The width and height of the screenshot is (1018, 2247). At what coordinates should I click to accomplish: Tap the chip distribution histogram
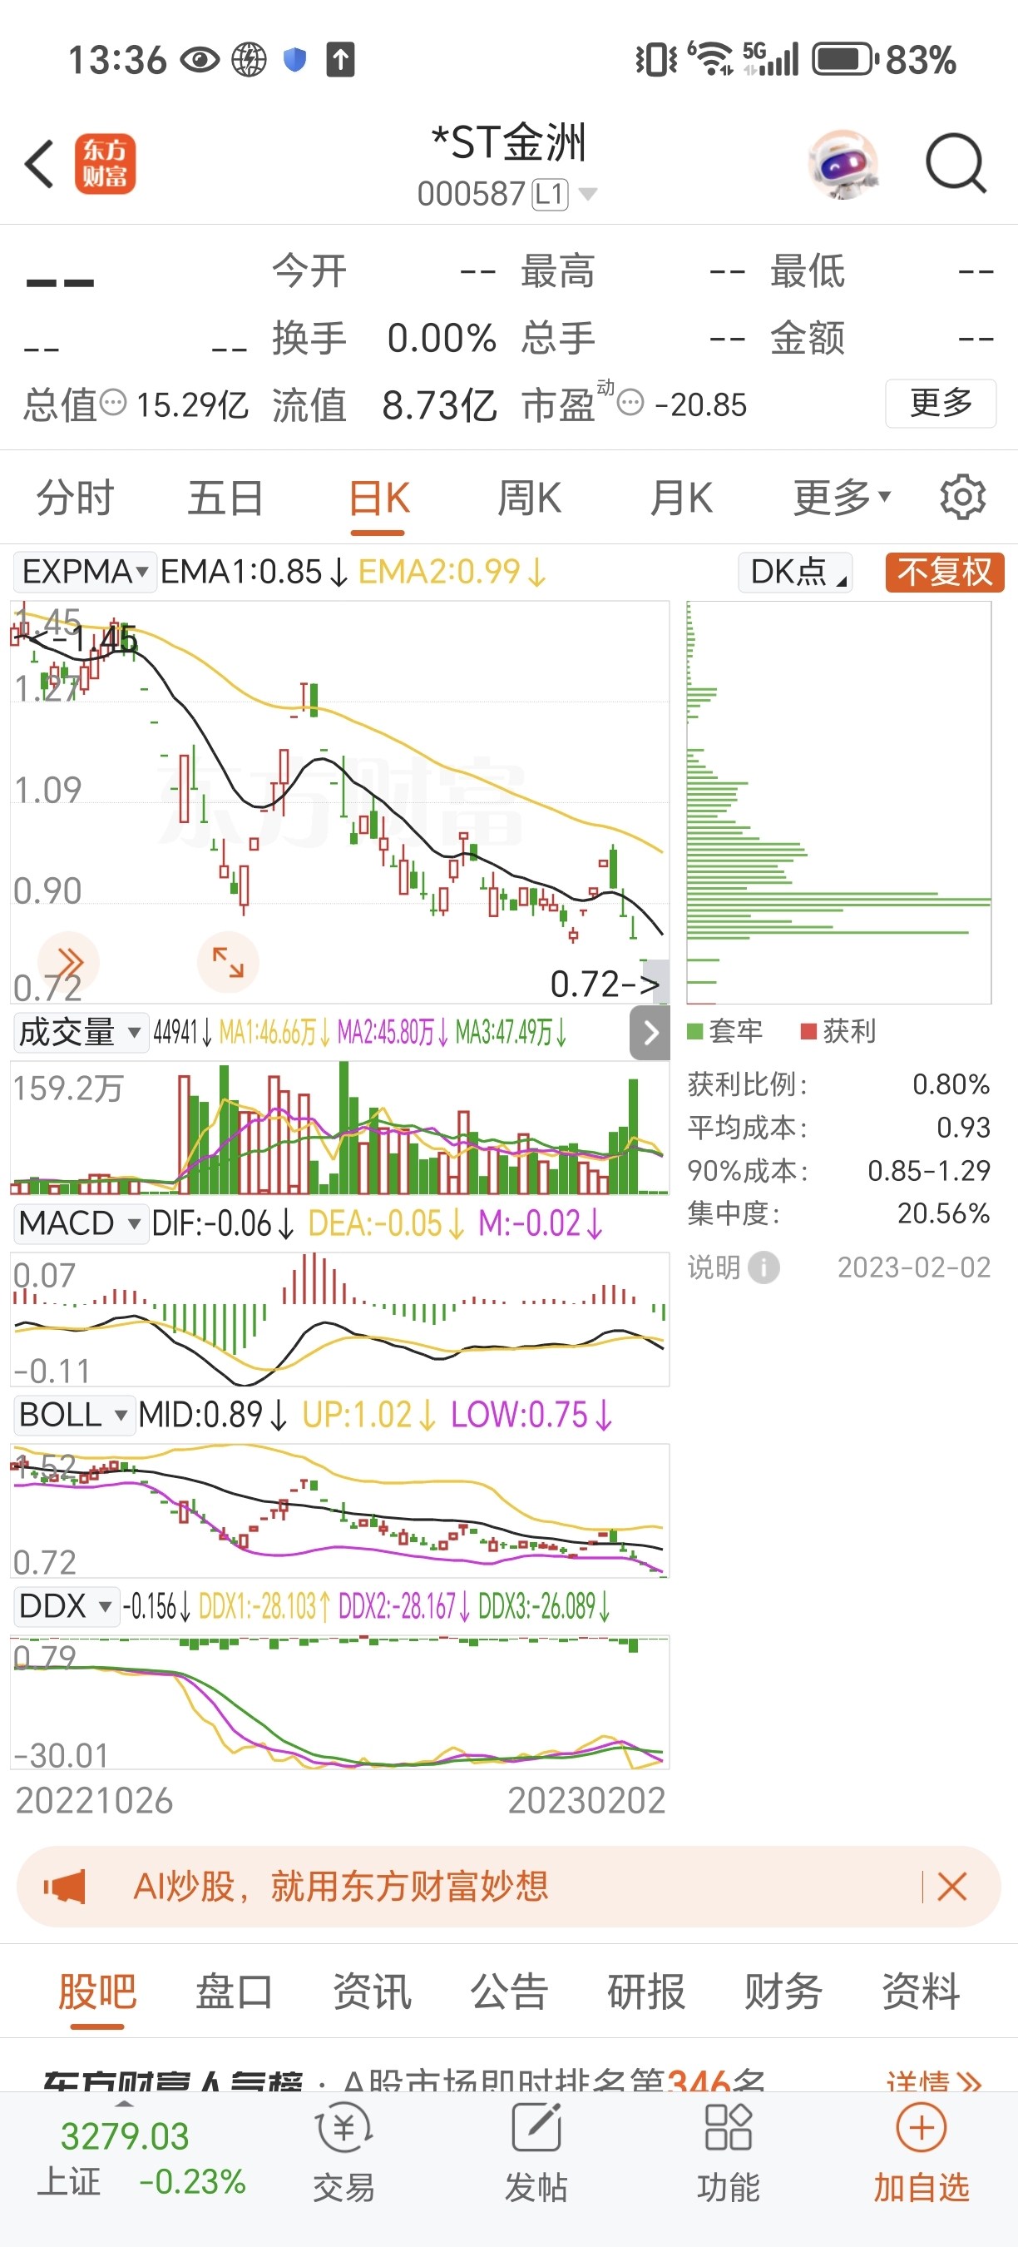point(838,802)
